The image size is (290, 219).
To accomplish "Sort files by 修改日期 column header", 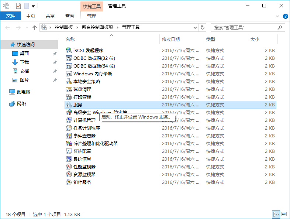I will tap(171, 39).
